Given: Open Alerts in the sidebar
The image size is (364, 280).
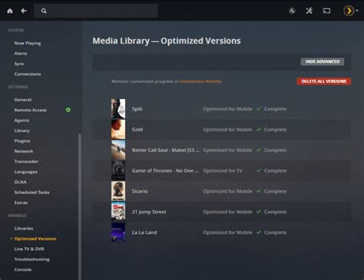Looking at the screenshot, I should 21,54.
